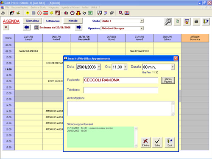Click the calendar with yellow circle icon
The width and height of the screenshot is (212, 159).
pyautogui.click(x=187, y=22)
